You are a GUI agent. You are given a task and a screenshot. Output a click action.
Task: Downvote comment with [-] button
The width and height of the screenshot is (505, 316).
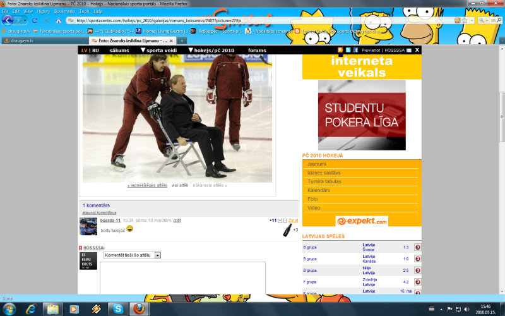[x=285, y=221]
